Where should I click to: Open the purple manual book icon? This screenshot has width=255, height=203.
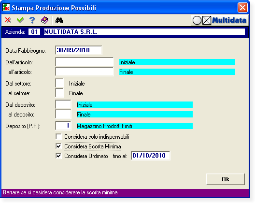click(x=44, y=20)
